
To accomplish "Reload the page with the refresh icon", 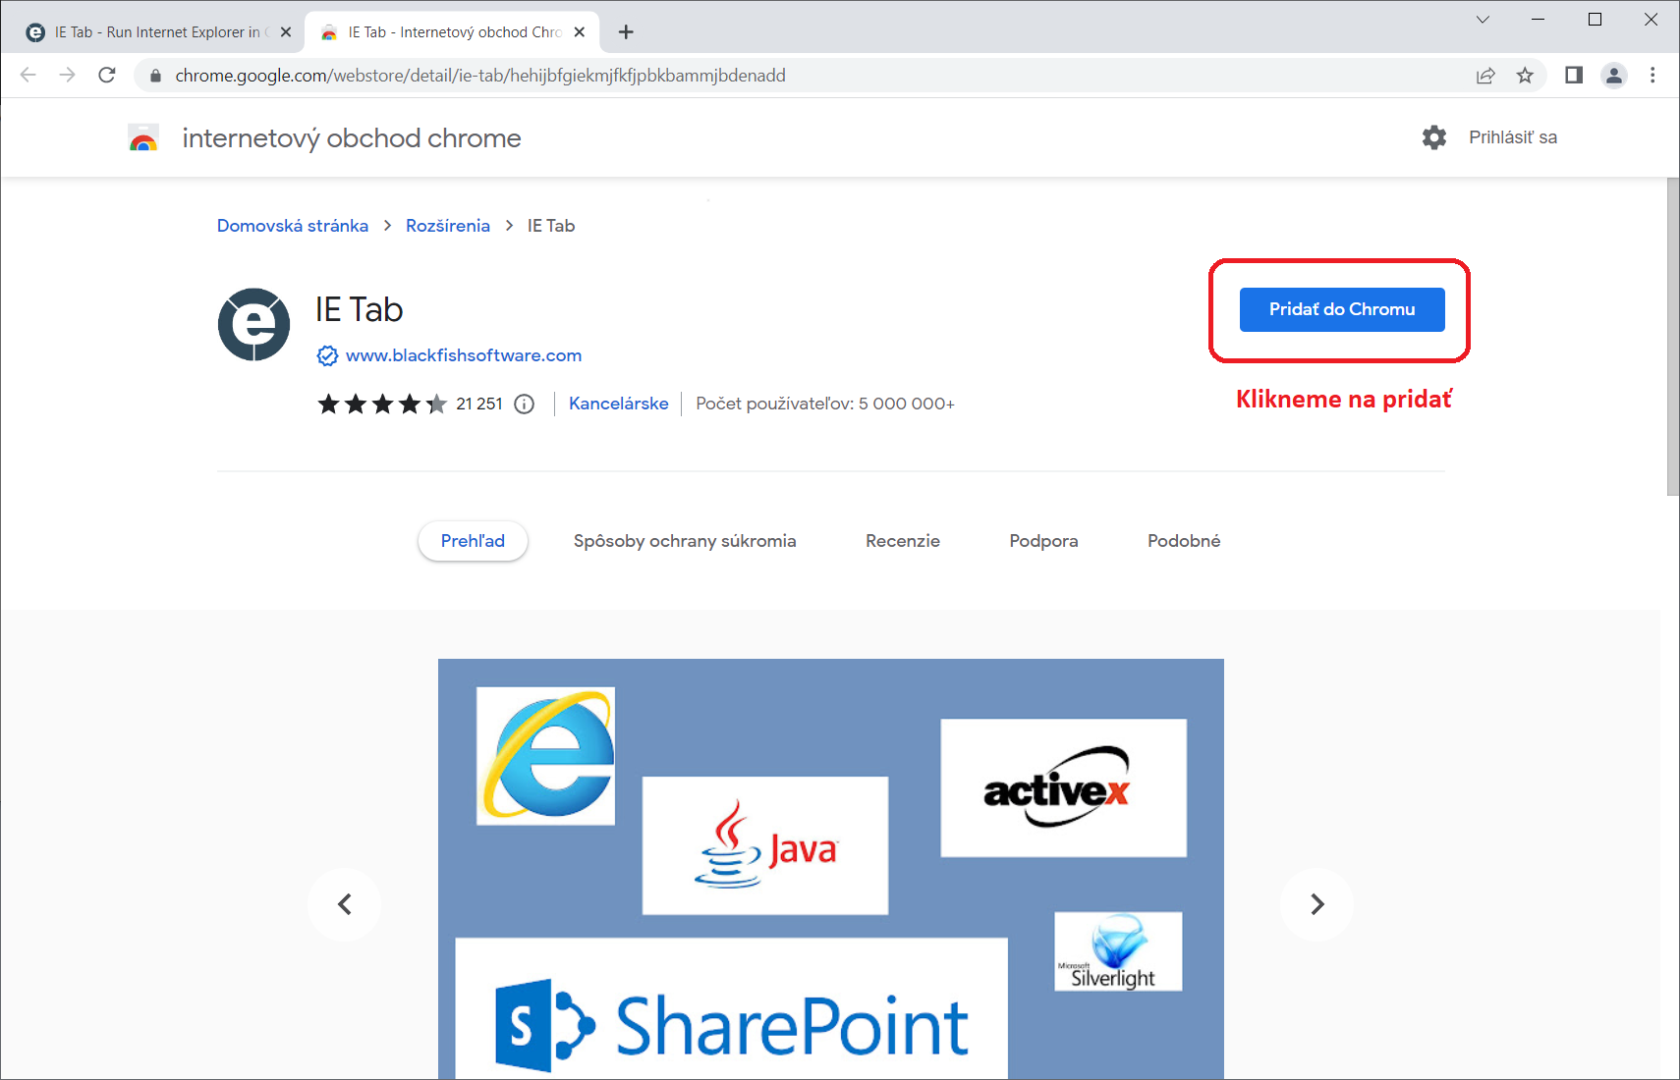I will click(x=107, y=76).
